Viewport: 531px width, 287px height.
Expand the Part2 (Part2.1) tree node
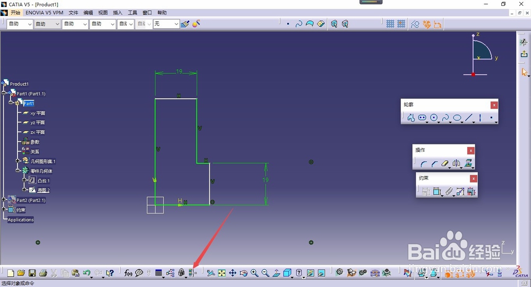4,199
